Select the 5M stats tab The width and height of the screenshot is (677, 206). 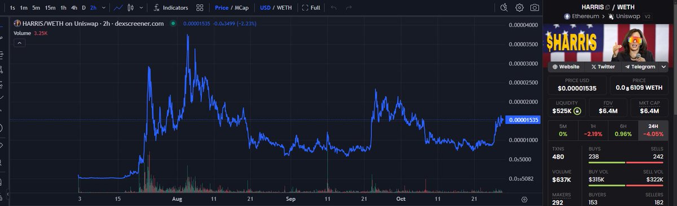[563, 130]
